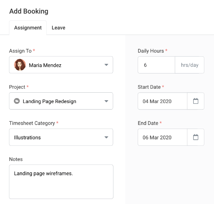Click the Timesheet Category field label
The height and width of the screenshot is (204, 214).
[32, 123]
